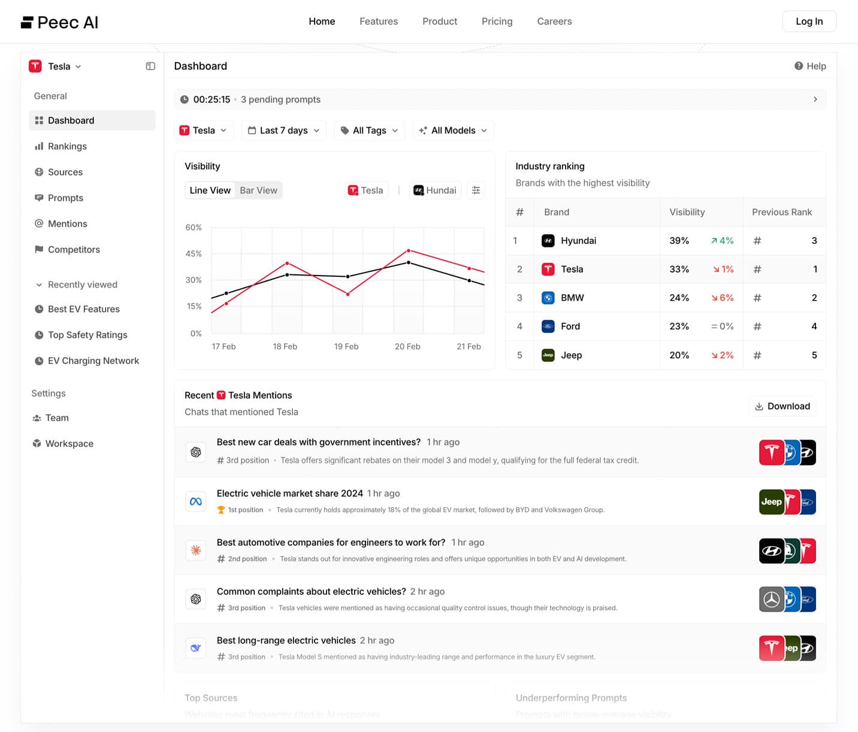This screenshot has height=732, width=858.
Task: Expand pending prompts with the right chevron
Action: pyautogui.click(x=815, y=99)
